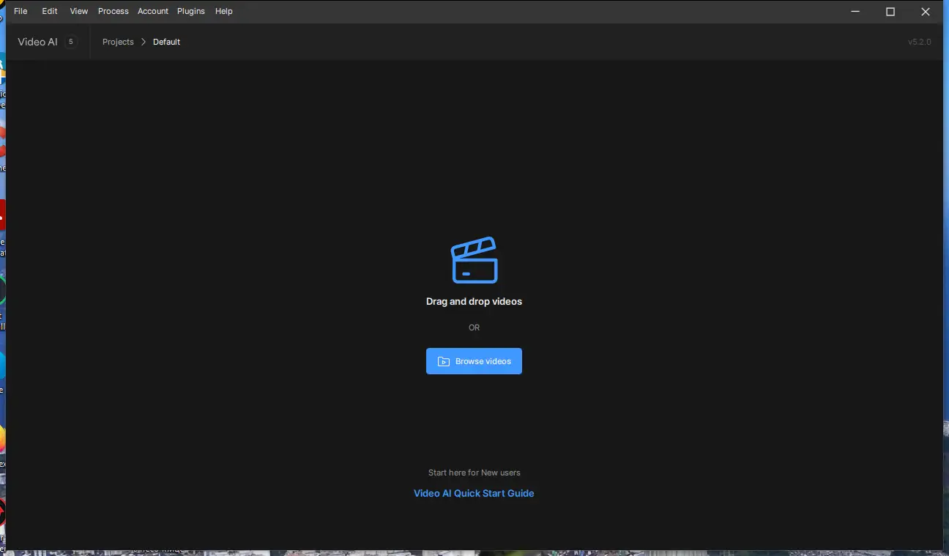Maximize the Video AI window

click(890, 11)
